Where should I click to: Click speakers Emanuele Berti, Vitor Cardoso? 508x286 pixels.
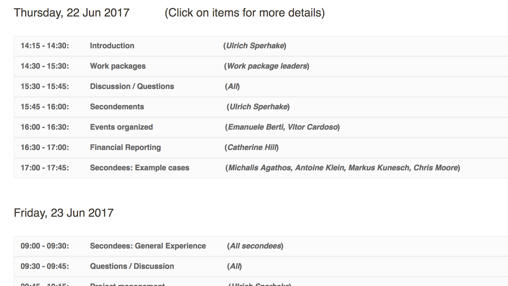282,127
